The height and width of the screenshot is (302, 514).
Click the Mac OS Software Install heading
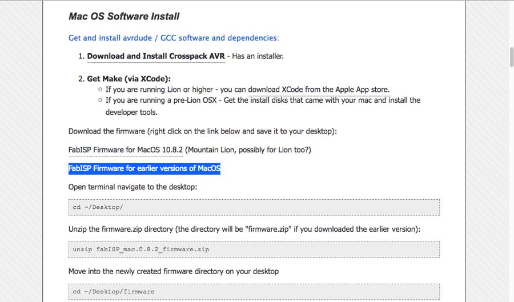click(x=124, y=16)
